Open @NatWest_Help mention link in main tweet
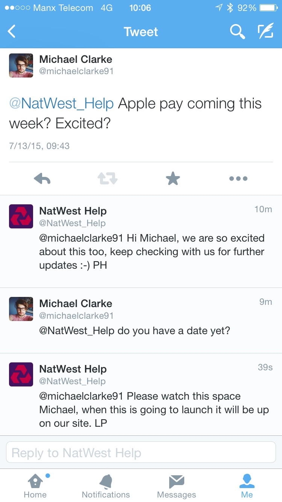 (x=61, y=104)
